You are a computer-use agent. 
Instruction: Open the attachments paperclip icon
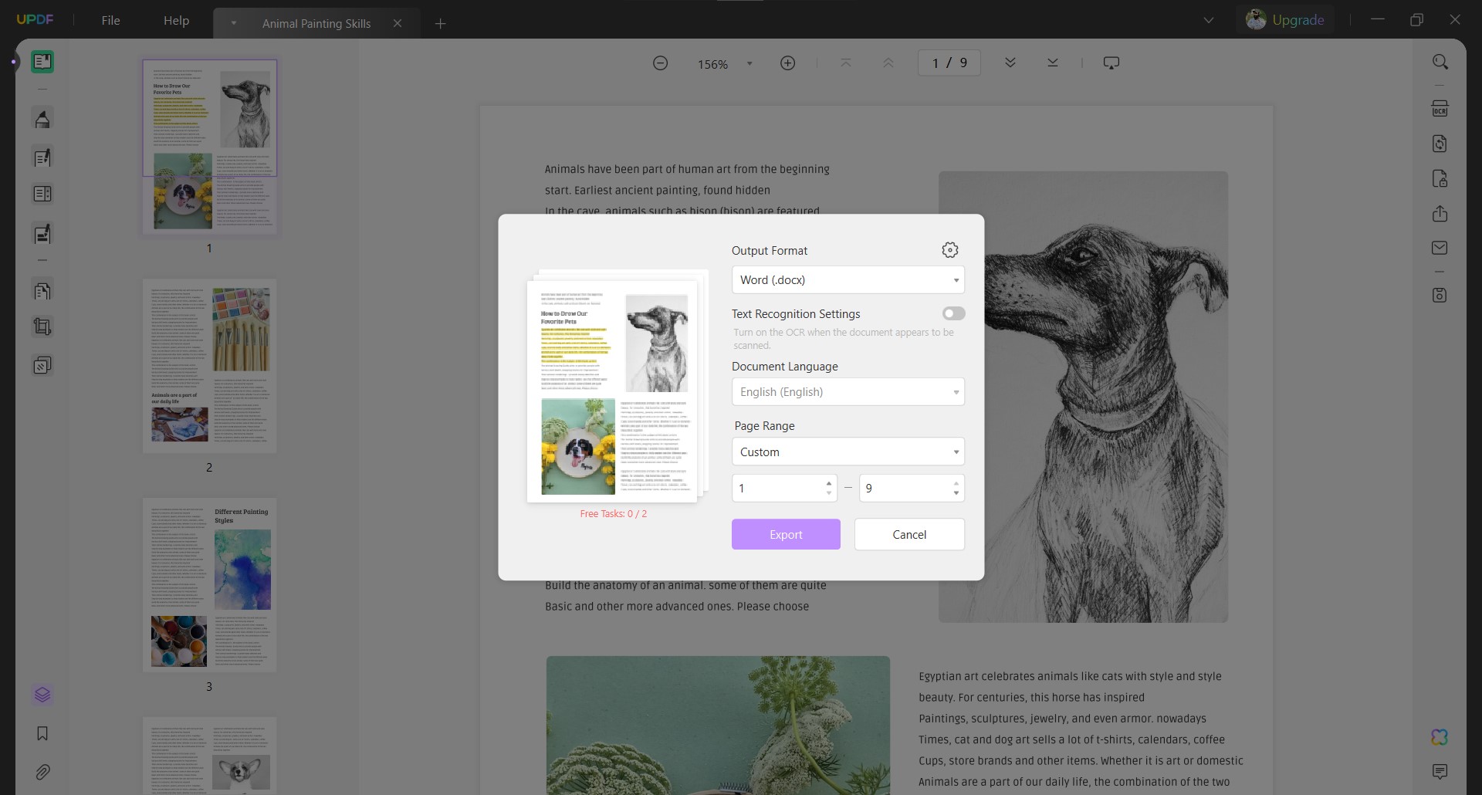coord(42,772)
